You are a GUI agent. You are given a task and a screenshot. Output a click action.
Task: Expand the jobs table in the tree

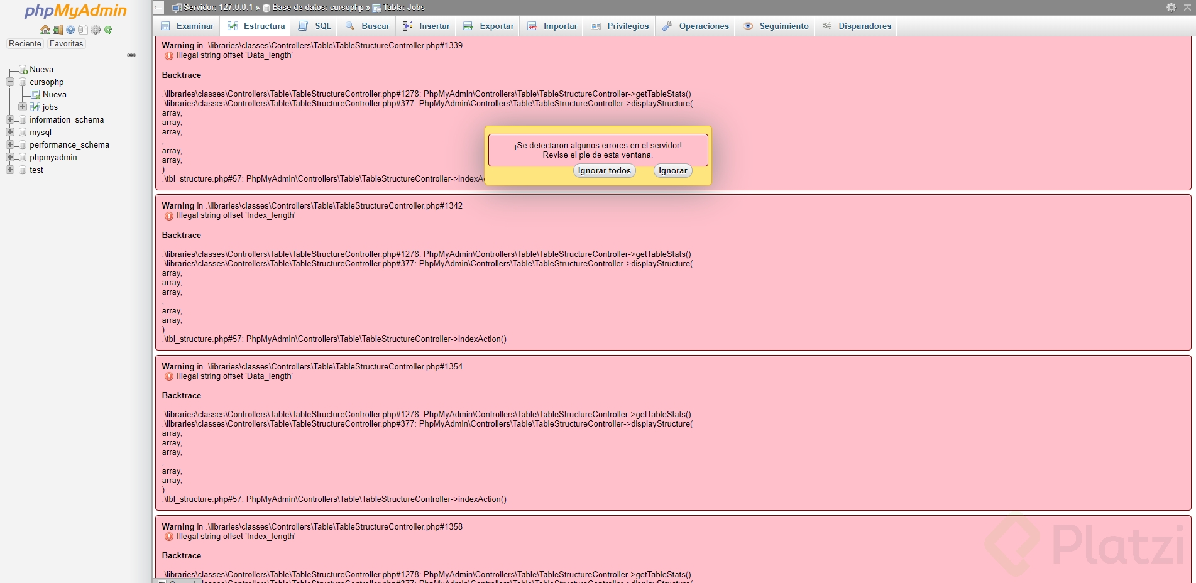23,107
